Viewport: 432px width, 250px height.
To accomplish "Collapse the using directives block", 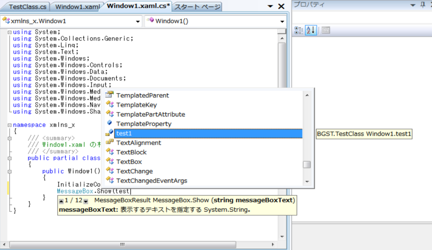I will coord(9,32).
